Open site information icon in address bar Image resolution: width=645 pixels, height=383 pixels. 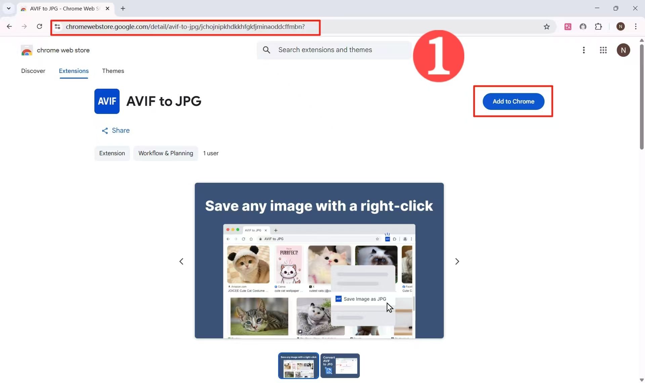[x=57, y=27]
